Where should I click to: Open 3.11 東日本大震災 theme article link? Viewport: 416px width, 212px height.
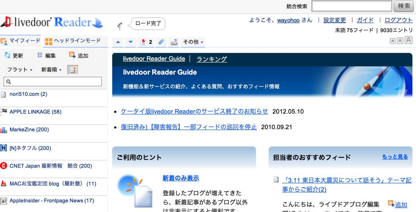coord(347,185)
